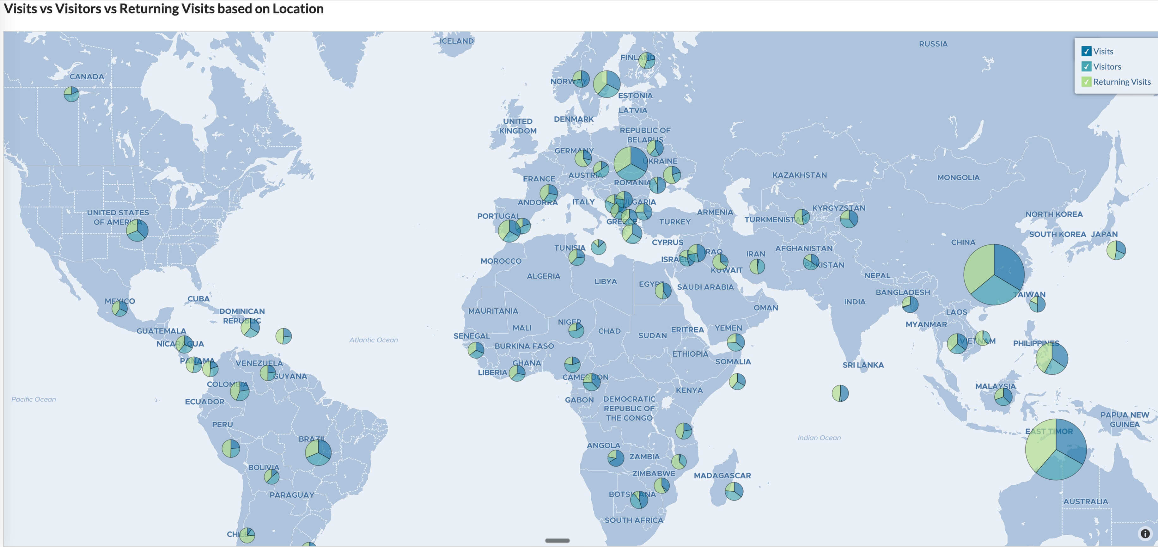
Task: Click the large pie chart near East Timor
Action: [1056, 449]
